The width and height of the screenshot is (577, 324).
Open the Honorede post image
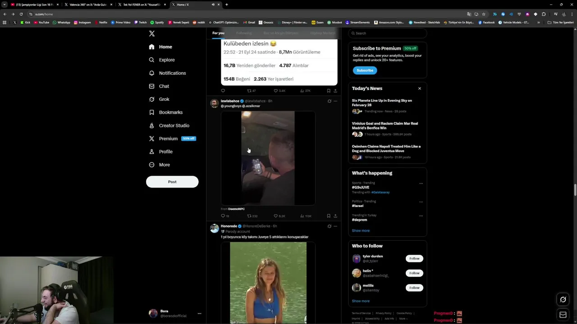[x=268, y=283]
